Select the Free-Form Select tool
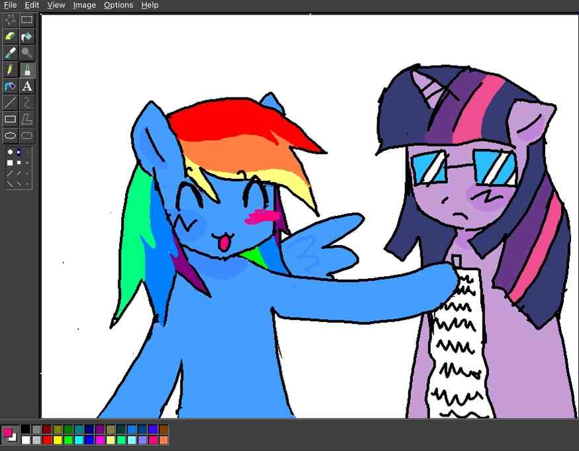This screenshot has width=579, height=451. pos(11,20)
